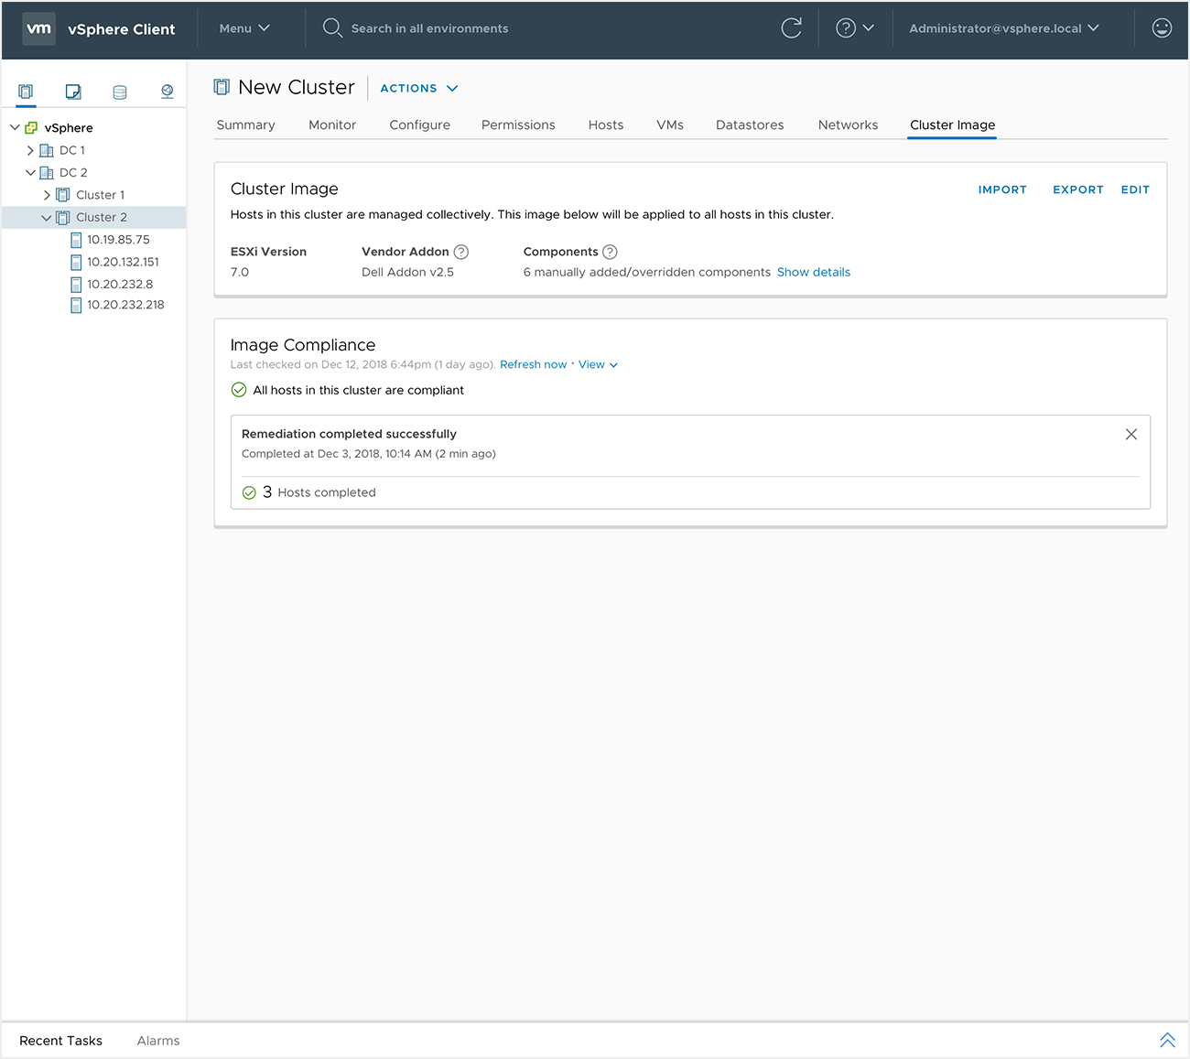Viewport: 1190px width, 1059px height.
Task: Click the feedback smiley icon
Action: 1161,27
